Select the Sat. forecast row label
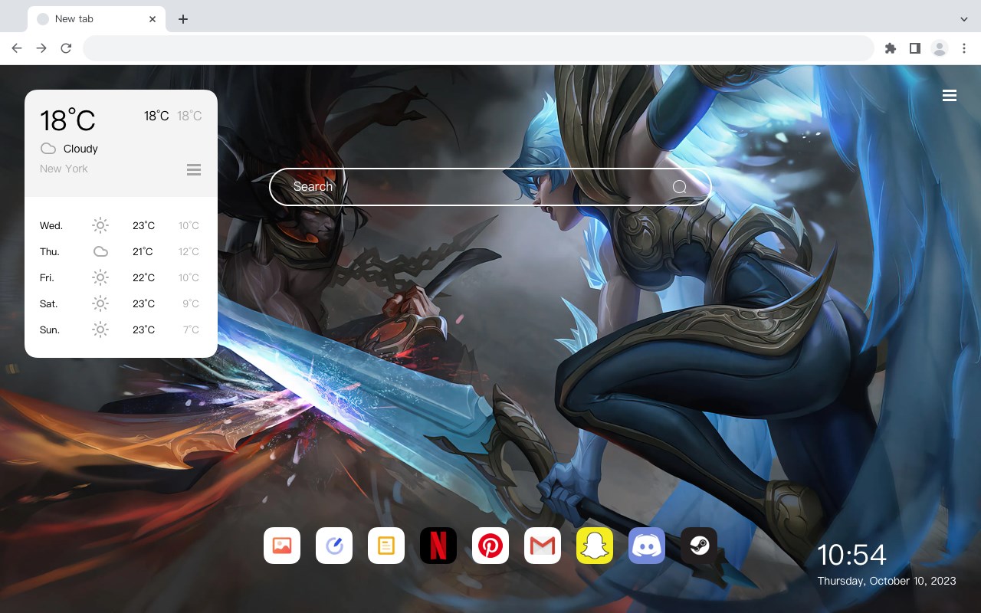The image size is (981, 613). tap(49, 303)
